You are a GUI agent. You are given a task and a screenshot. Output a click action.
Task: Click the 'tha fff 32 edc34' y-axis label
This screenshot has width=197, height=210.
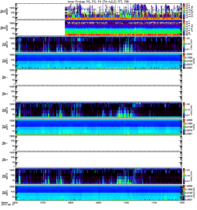pyautogui.click(x=4, y=11)
